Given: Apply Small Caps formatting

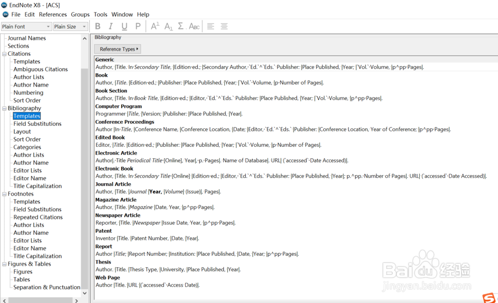Looking at the screenshot, I should (x=194, y=26).
